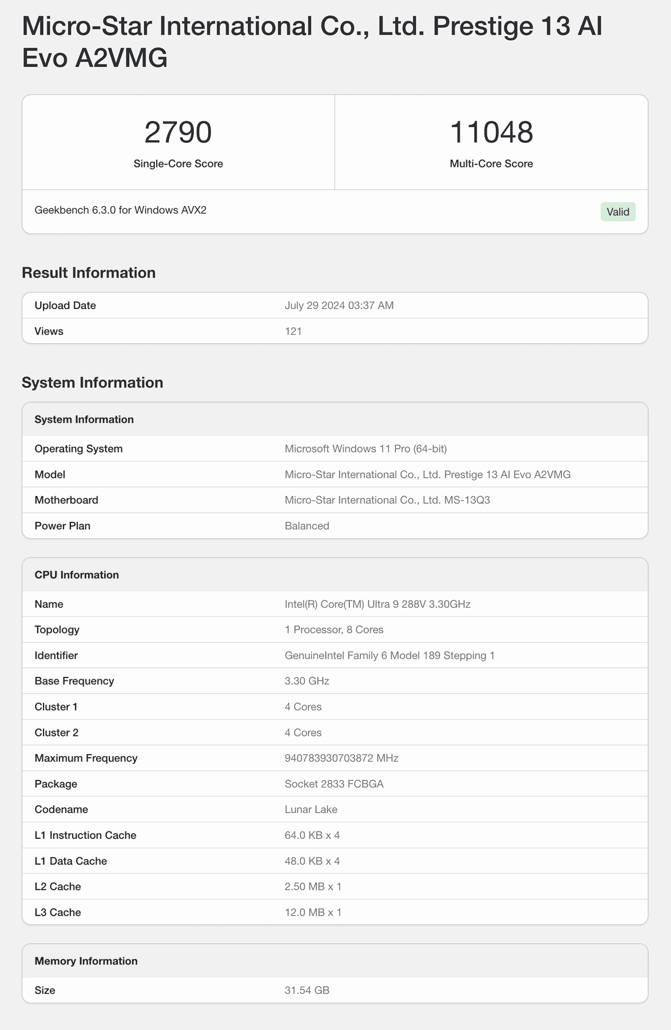Click the page title heading
671x1030 pixels.
coord(312,42)
